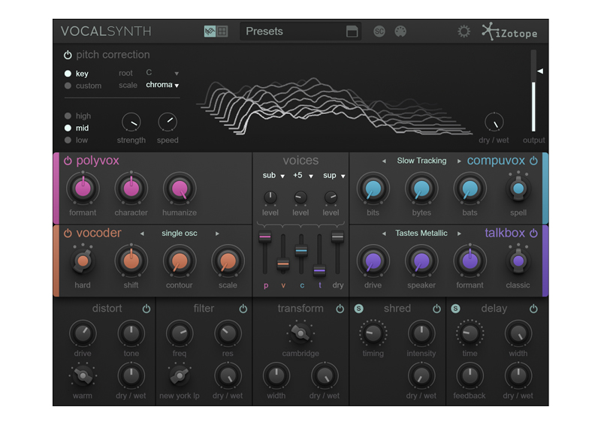Image resolution: width=601 pixels, height=425 pixels.
Task: Open the Presets selector field
Action: 300,32
